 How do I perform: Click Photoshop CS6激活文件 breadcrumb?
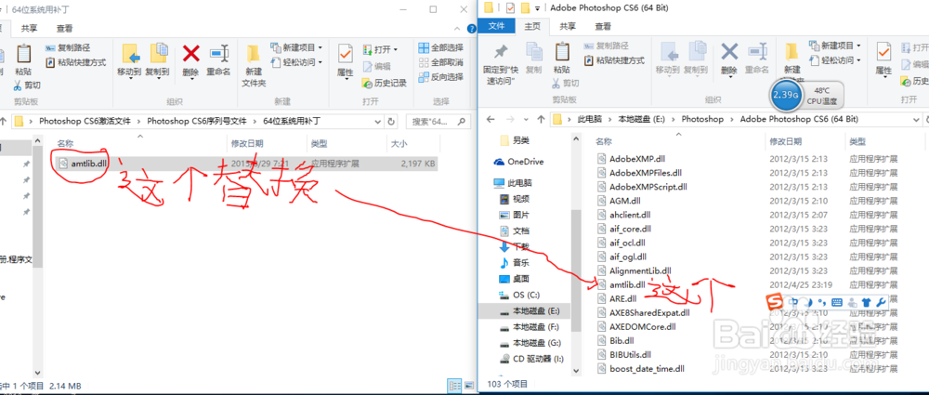[x=85, y=121]
